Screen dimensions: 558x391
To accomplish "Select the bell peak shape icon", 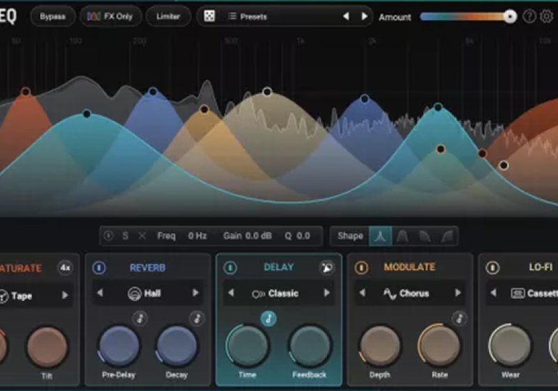I will click(x=380, y=236).
